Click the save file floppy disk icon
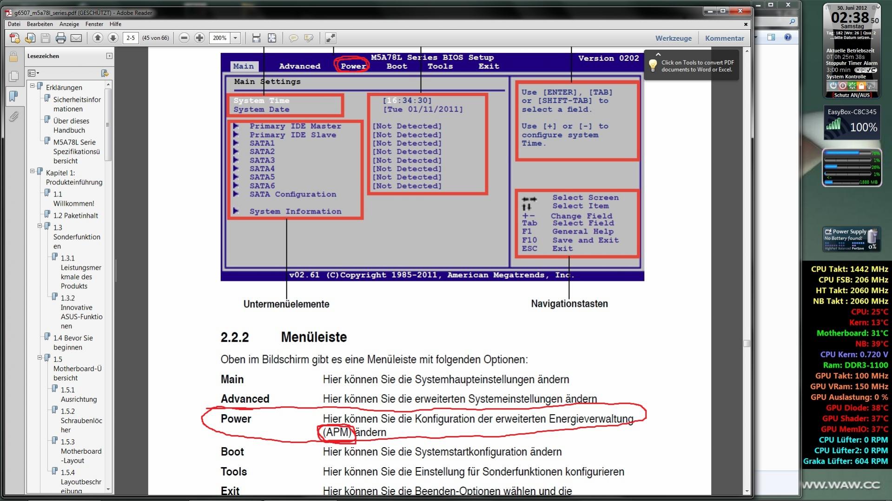The image size is (892, 501). coord(45,38)
